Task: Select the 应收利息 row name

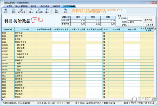Action: [19, 85]
